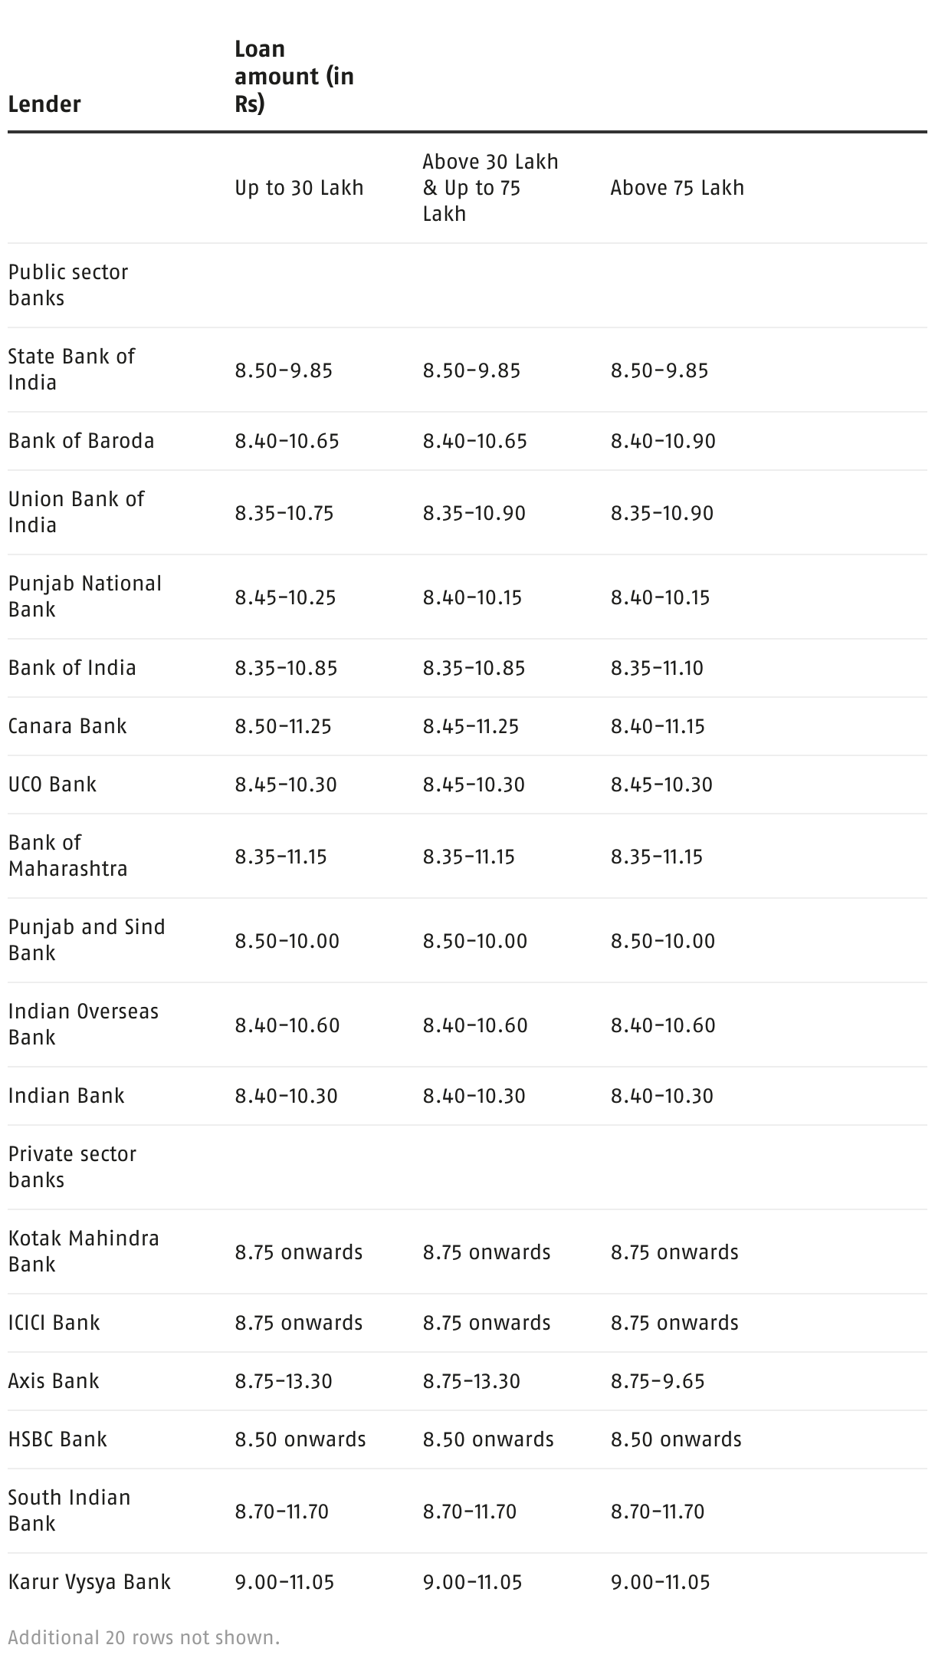Click Bank of India's 8.35-11.10 rate

point(657,668)
